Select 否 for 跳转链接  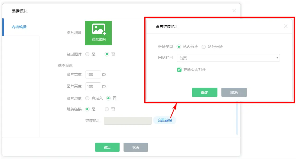tap(107, 109)
